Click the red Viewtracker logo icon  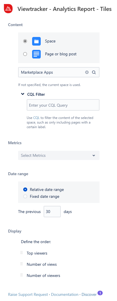point(8,8)
